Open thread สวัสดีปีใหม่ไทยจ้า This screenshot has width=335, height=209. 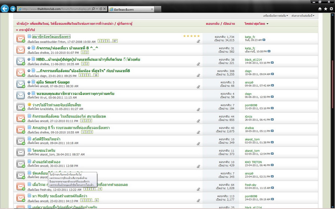click(46, 139)
